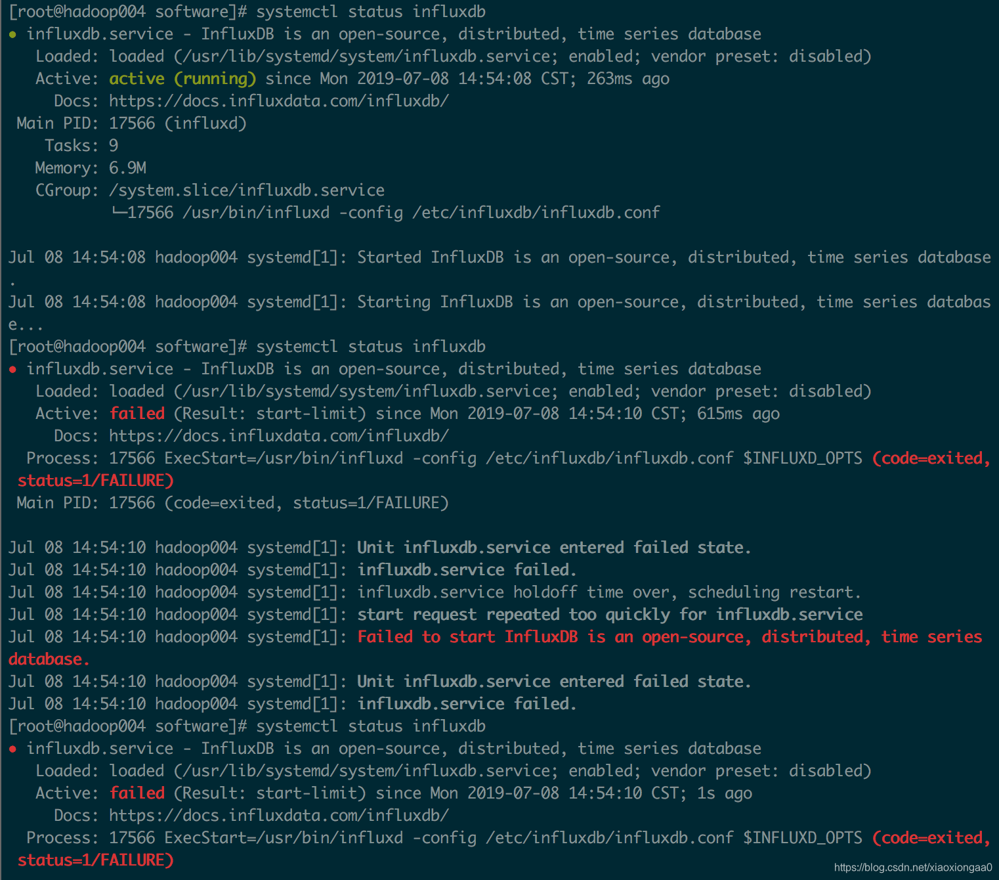Click the green status dot before influxdb.service

pos(13,35)
